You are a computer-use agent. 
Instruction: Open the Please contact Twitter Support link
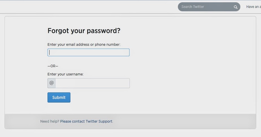[x=86, y=121]
